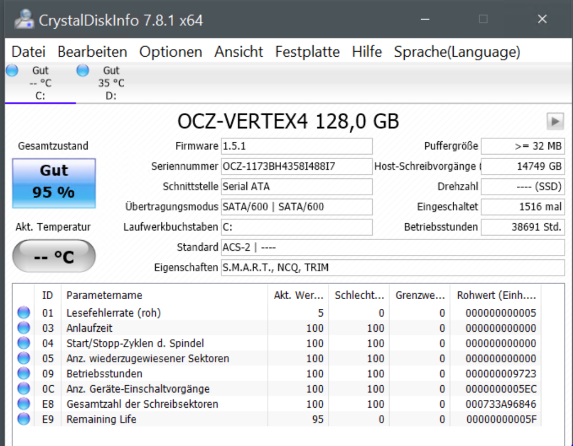Select the Lesefehlerrate (roh) parameter name
Viewport: 573px width, 446px height.
click(x=114, y=313)
